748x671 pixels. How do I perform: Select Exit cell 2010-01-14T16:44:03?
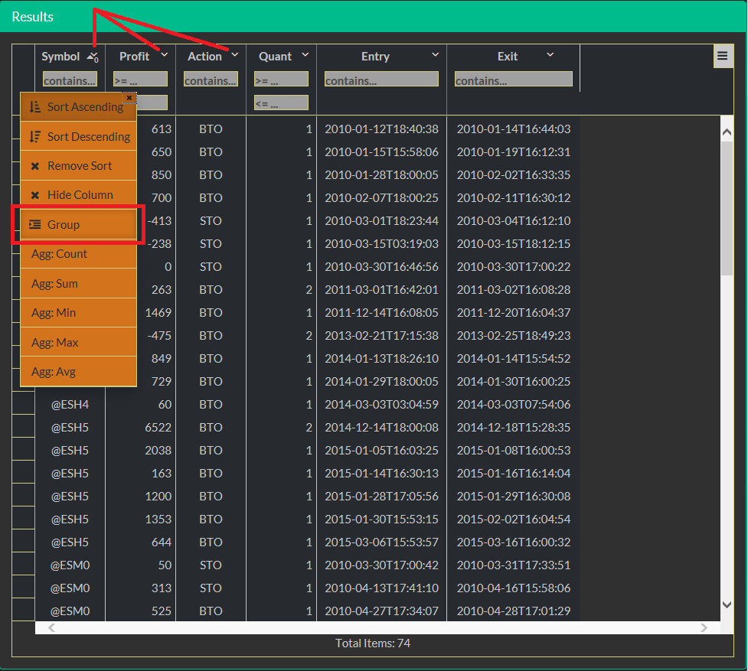tap(514, 129)
